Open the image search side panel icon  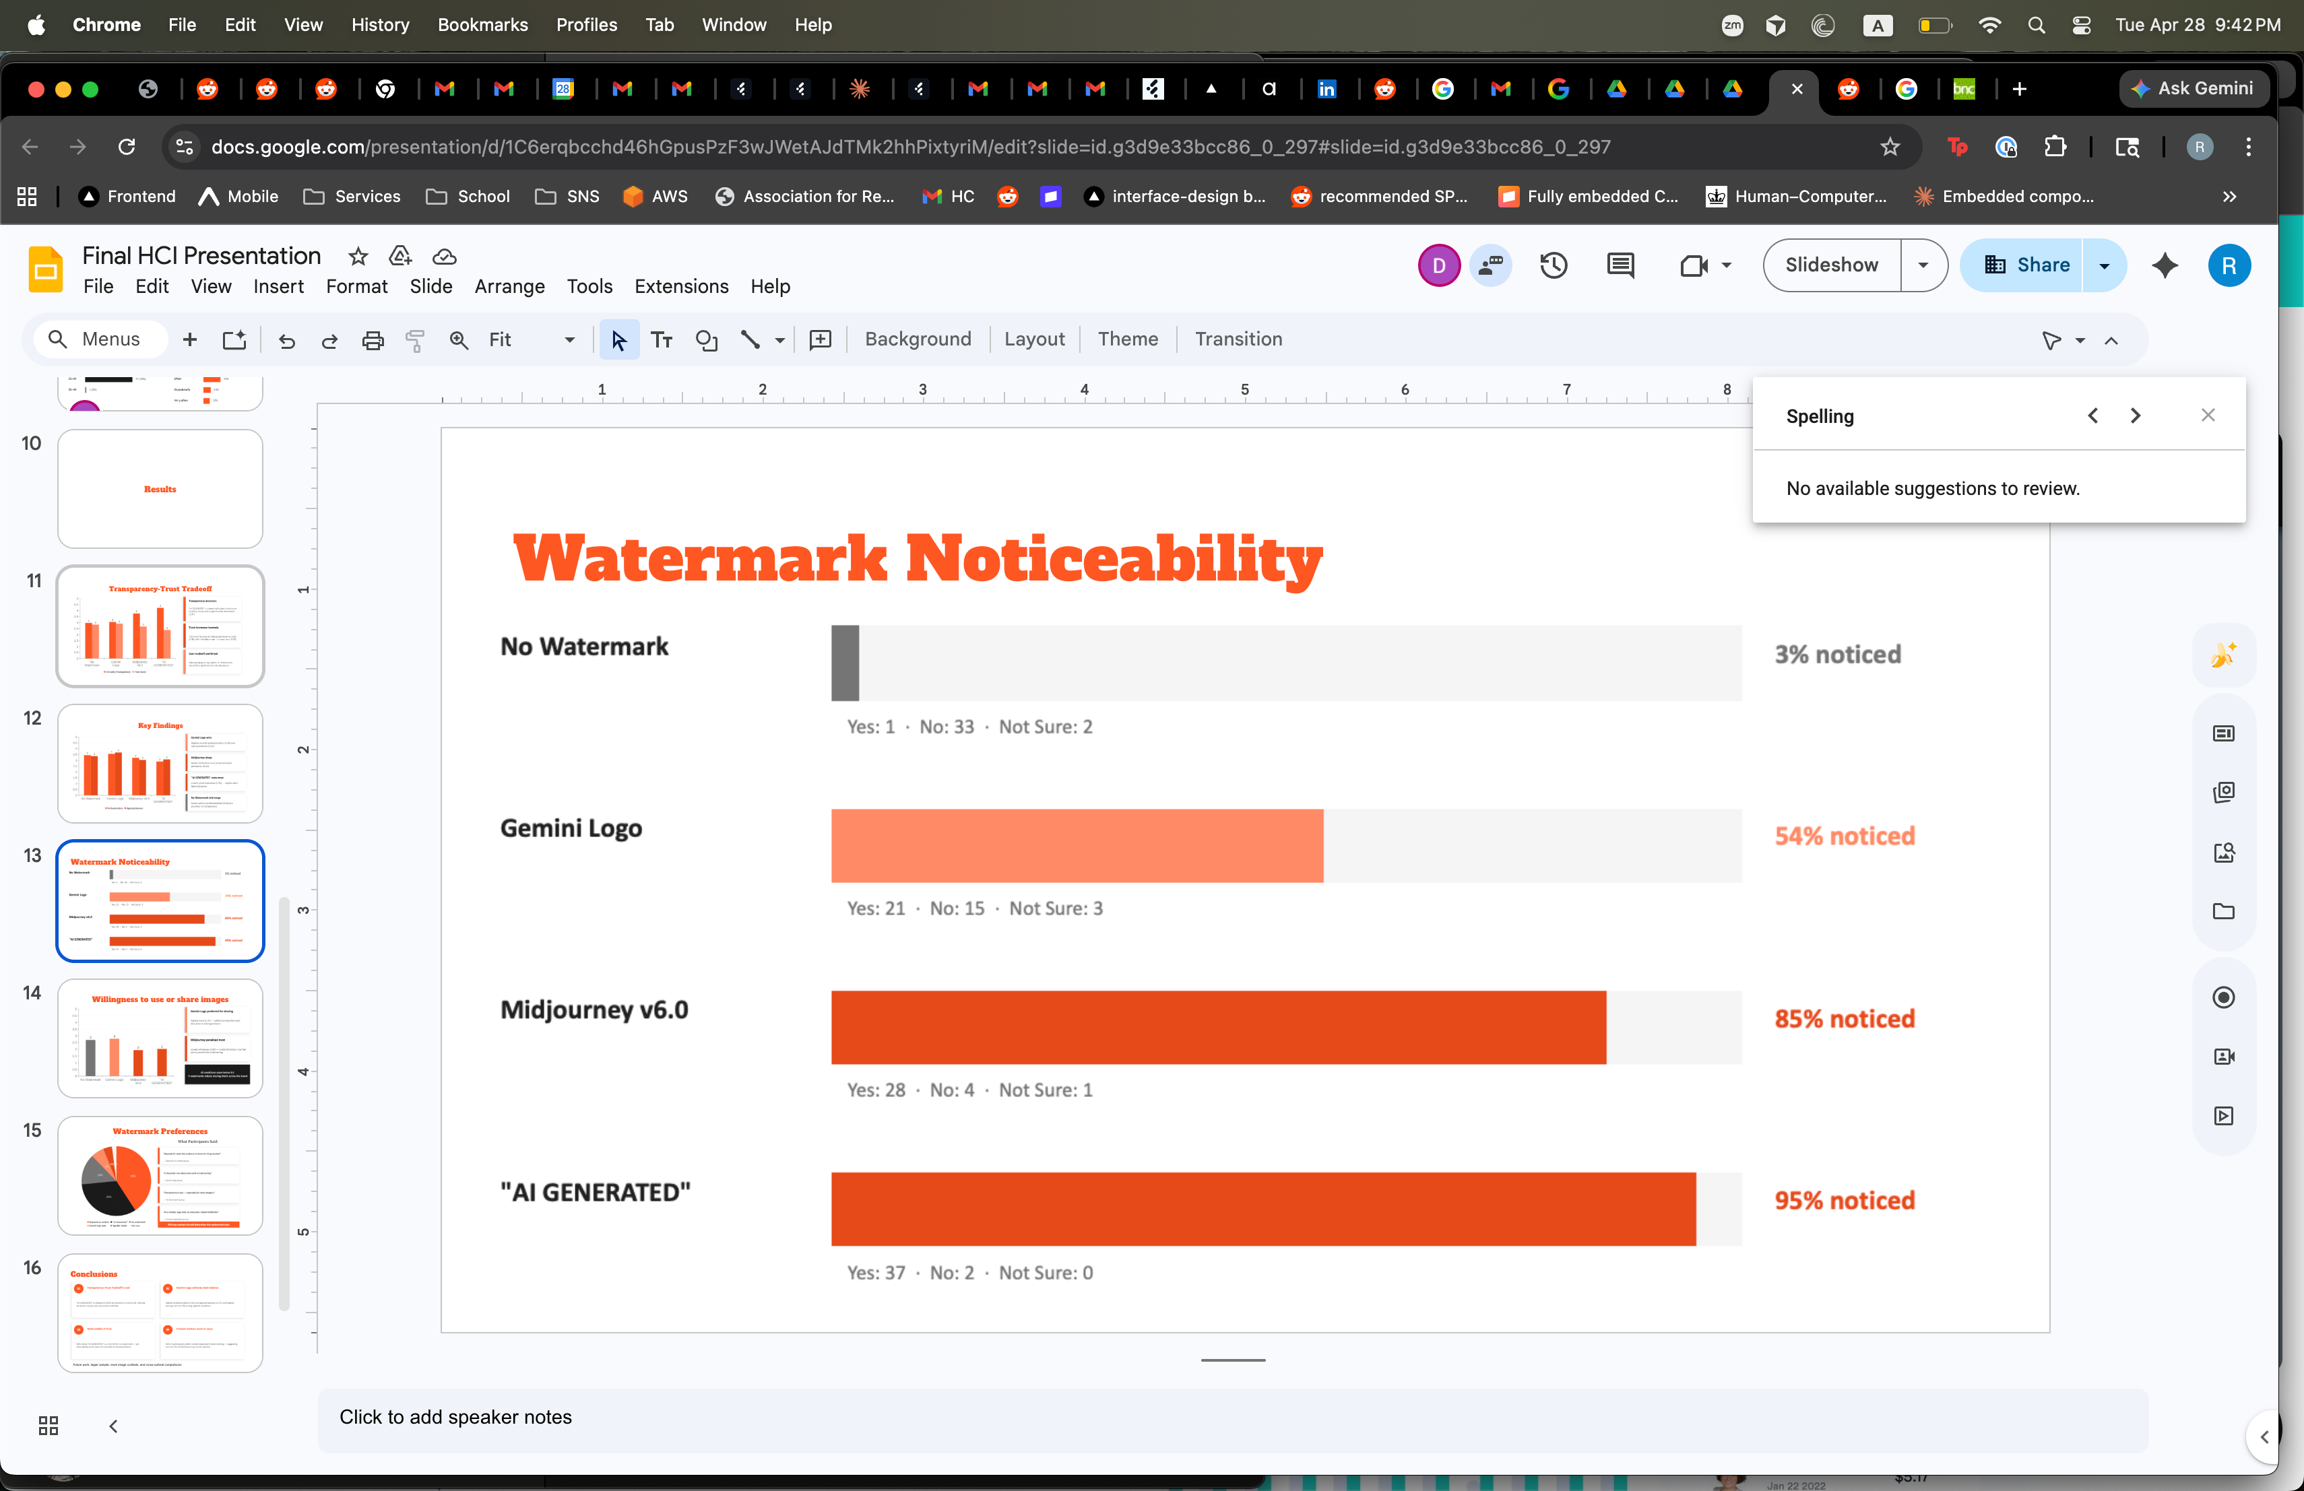coord(2224,853)
